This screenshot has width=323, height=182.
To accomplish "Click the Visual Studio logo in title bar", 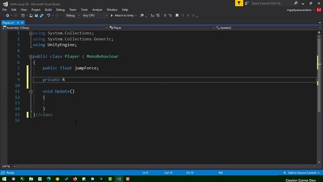I will click(5, 4).
